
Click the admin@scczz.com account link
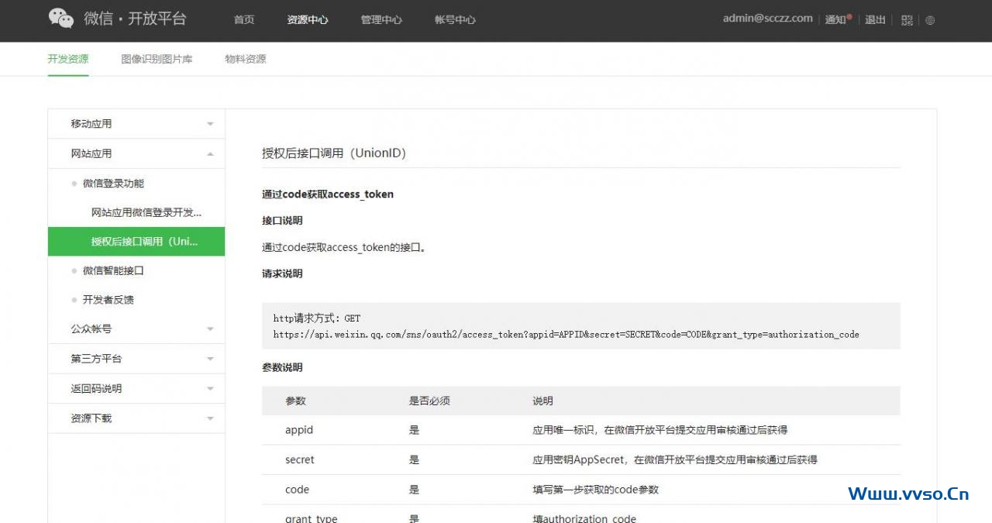pyautogui.click(x=768, y=19)
